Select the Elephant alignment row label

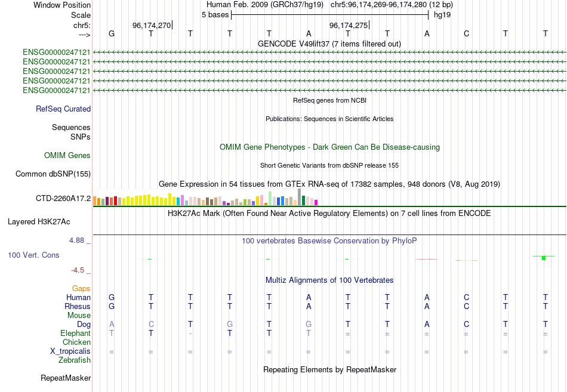click(x=75, y=333)
